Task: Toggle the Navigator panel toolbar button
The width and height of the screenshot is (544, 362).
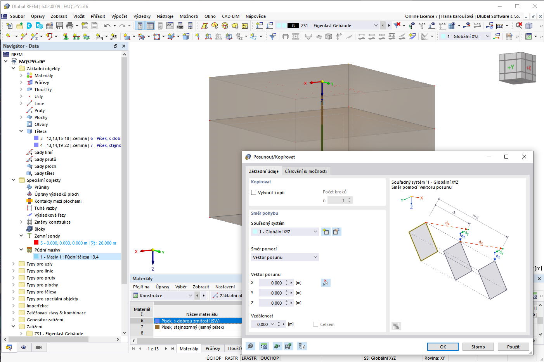Action: pos(140,26)
